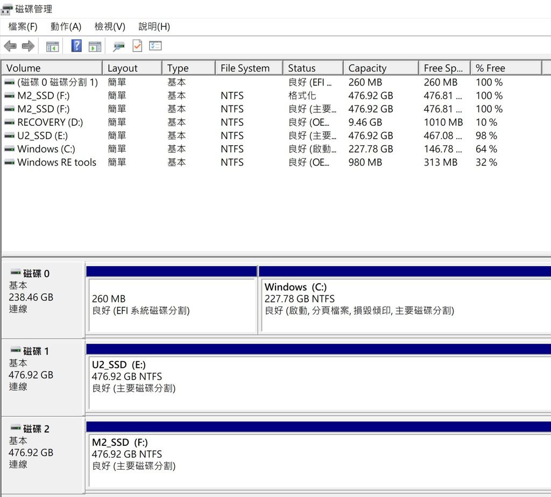Click the 磁碟管理 title bar app icon
551x497 pixels.
coord(6,10)
